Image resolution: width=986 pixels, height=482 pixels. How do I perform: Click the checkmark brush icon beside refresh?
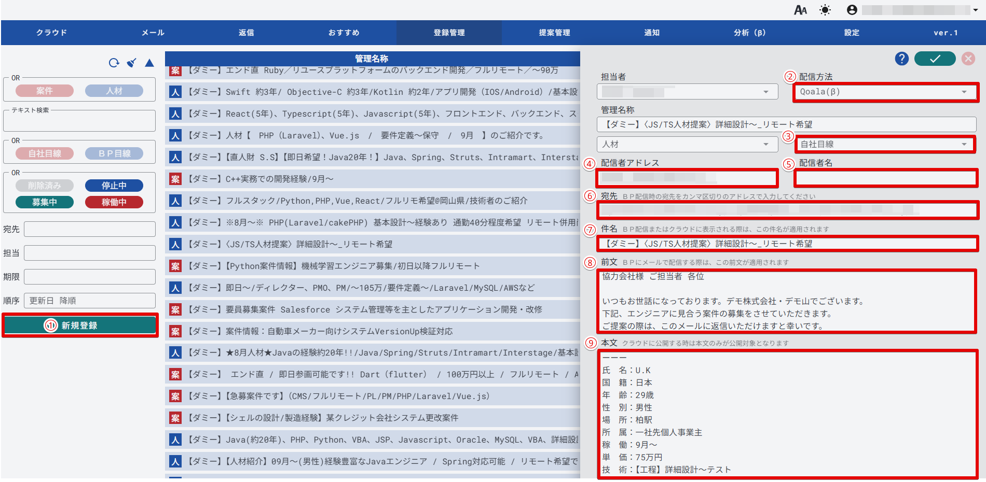(x=132, y=63)
